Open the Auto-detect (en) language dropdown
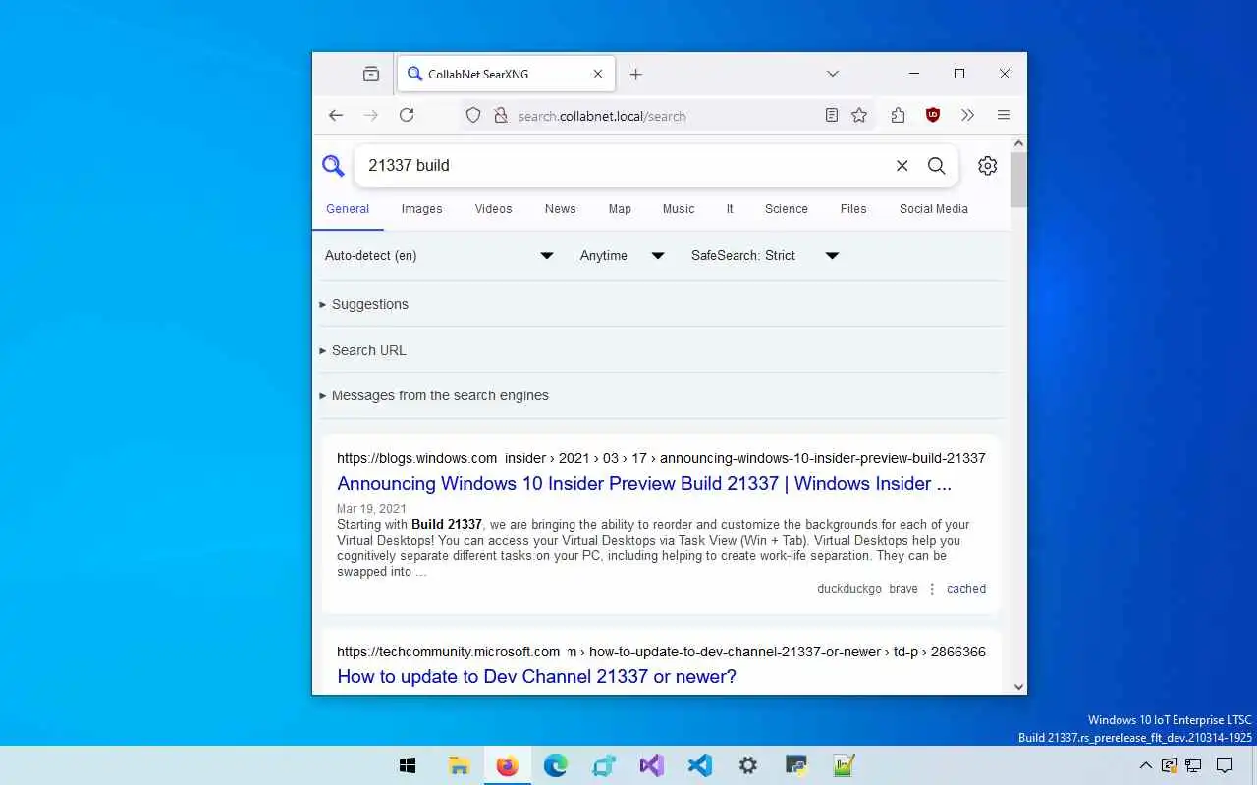This screenshot has width=1257, height=785. 440,256
